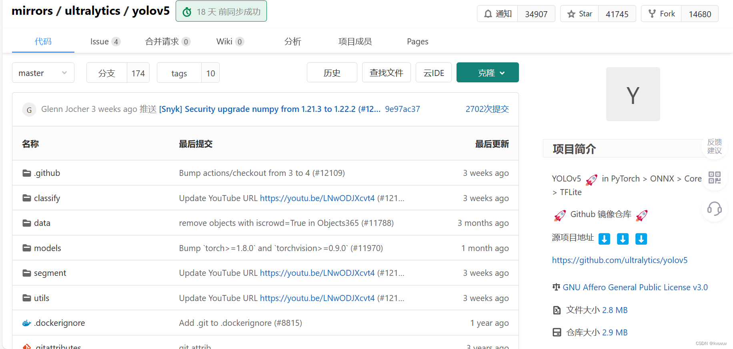
Task: Click the 分支 branches button
Action: pos(107,73)
